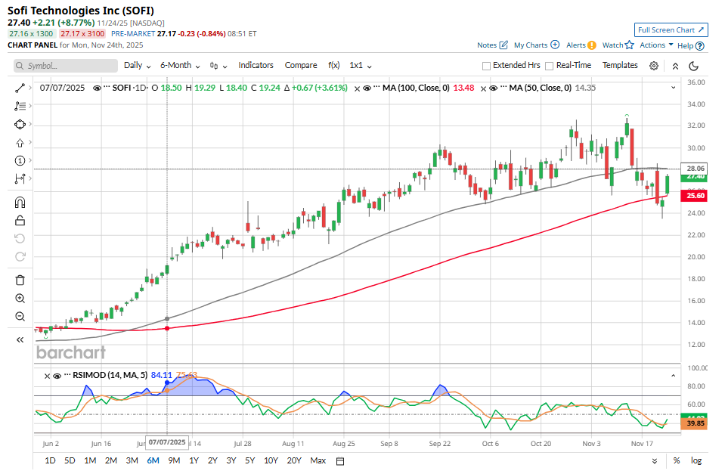Select the trend line drawing tool
This screenshot has height=474, width=725.
click(20, 88)
